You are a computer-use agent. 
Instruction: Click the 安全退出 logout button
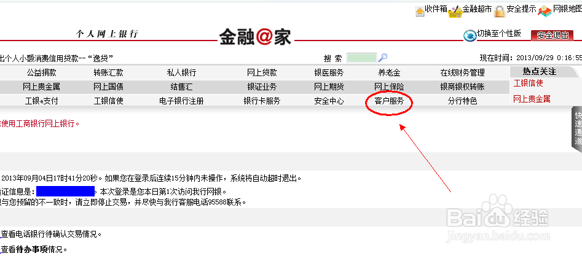pyautogui.click(x=553, y=35)
